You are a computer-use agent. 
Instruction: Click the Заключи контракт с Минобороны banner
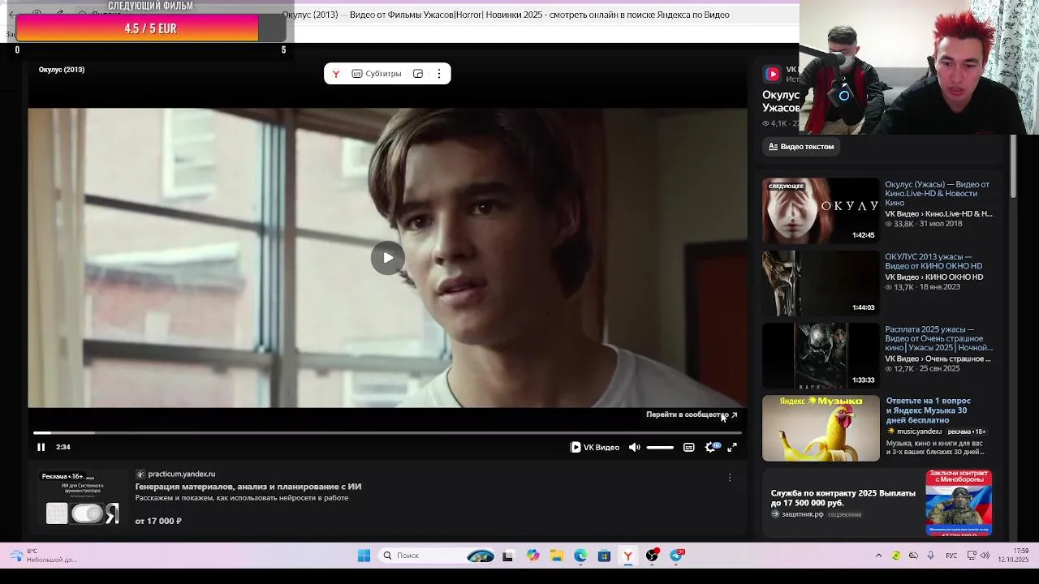pos(959,503)
